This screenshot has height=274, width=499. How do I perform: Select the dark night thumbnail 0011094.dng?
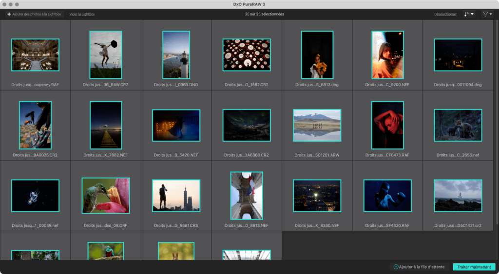pyautogui.click(x=458, y=55)
